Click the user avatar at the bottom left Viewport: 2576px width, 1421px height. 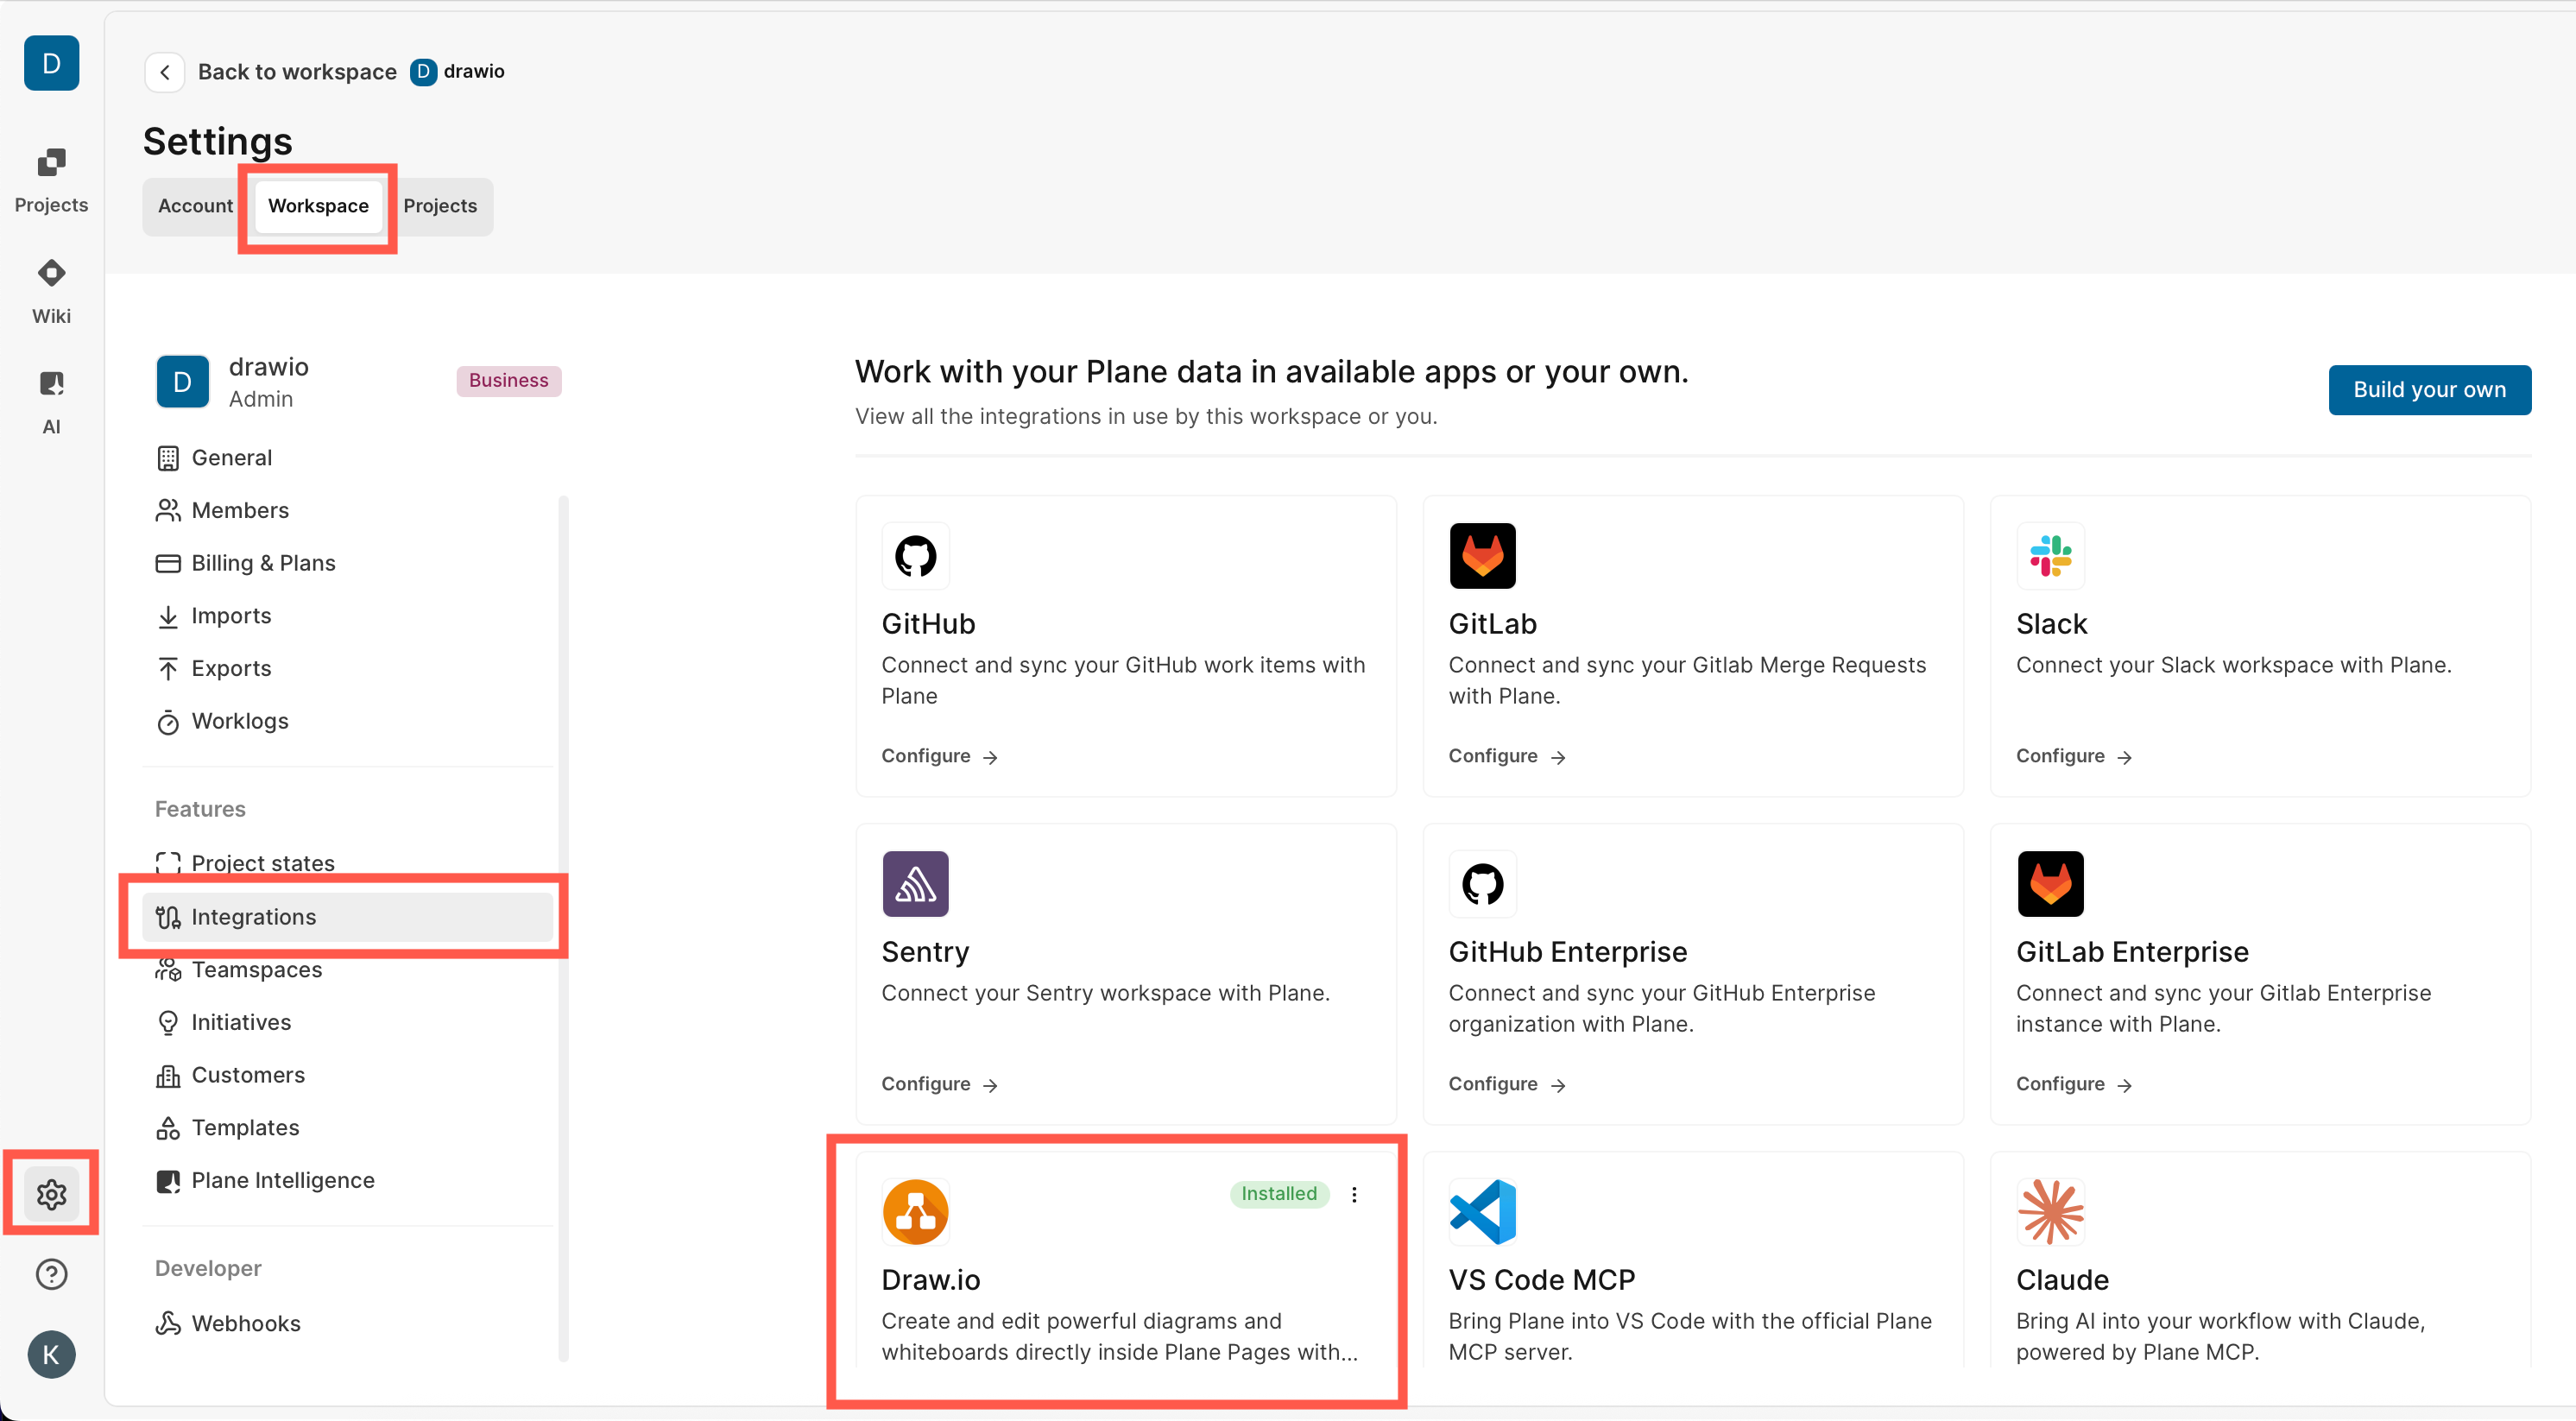coord(51,1355)
